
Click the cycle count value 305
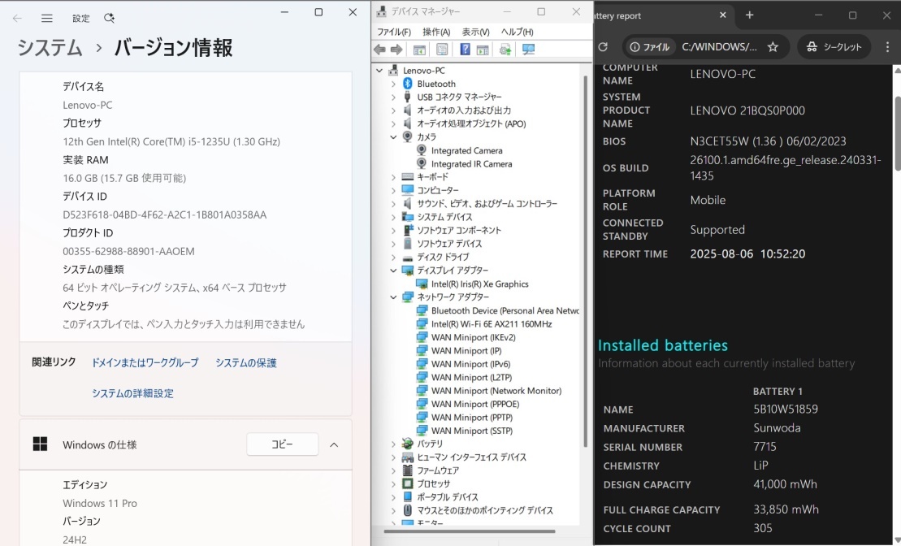coord(763,528)
